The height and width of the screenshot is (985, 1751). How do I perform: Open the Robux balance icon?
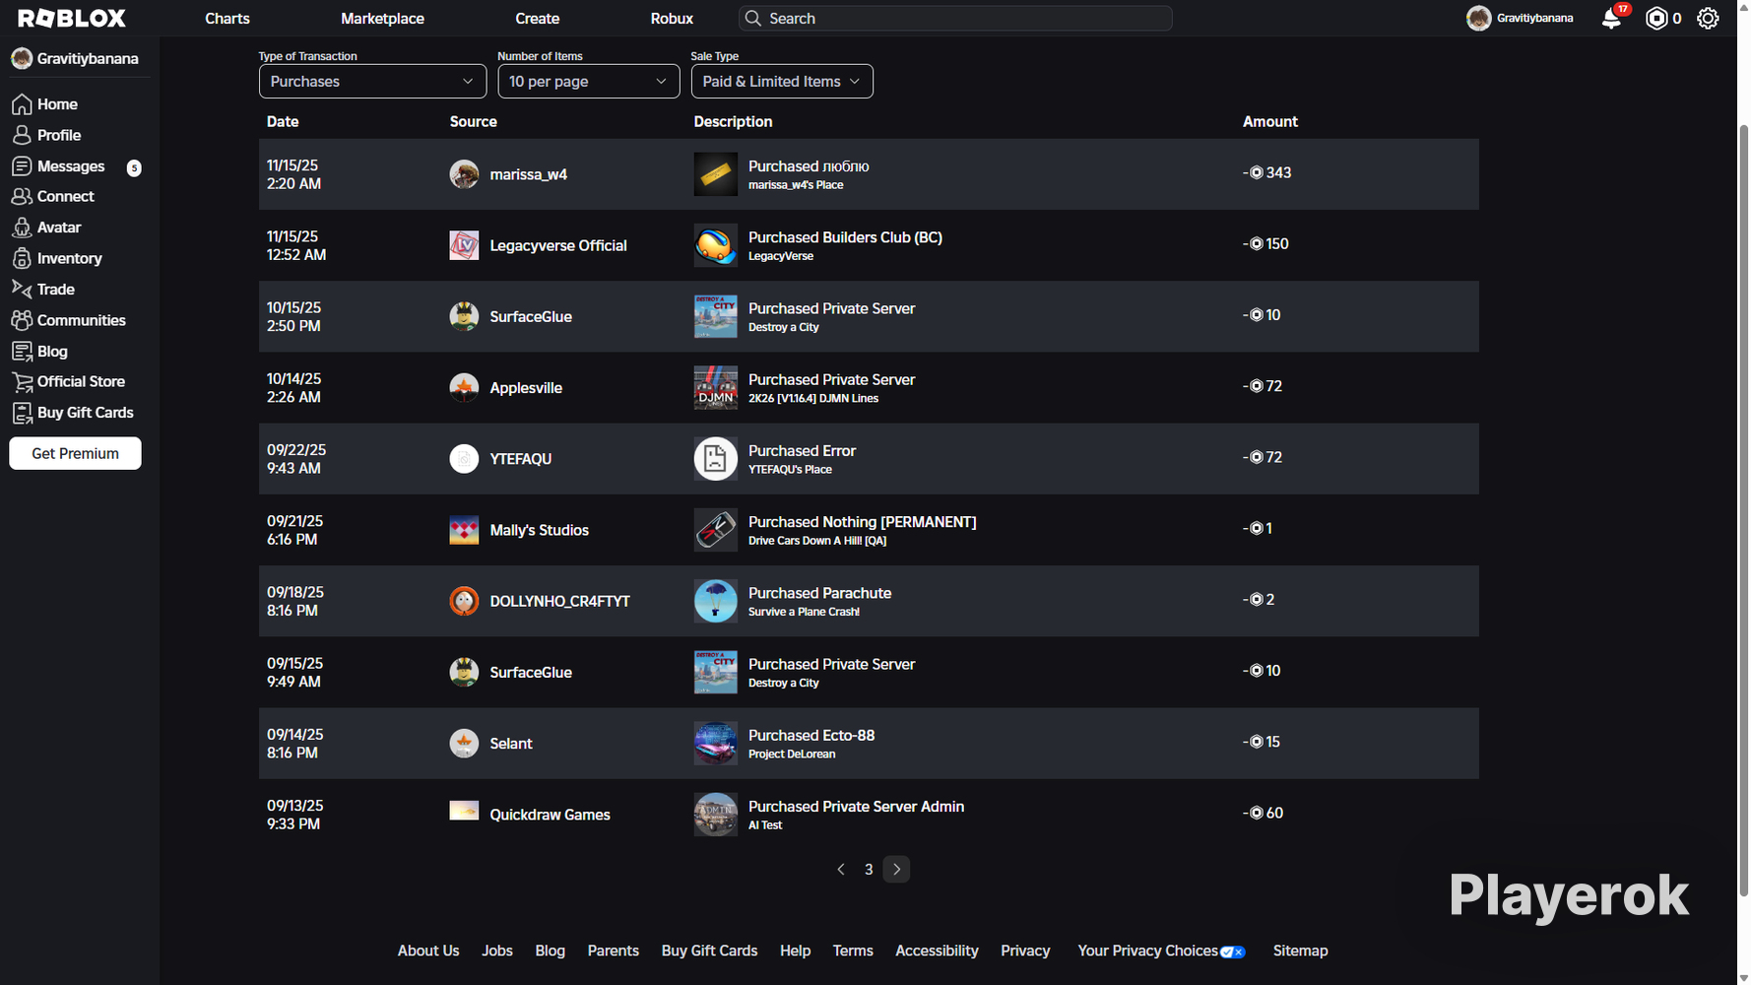click(1656, 18)
